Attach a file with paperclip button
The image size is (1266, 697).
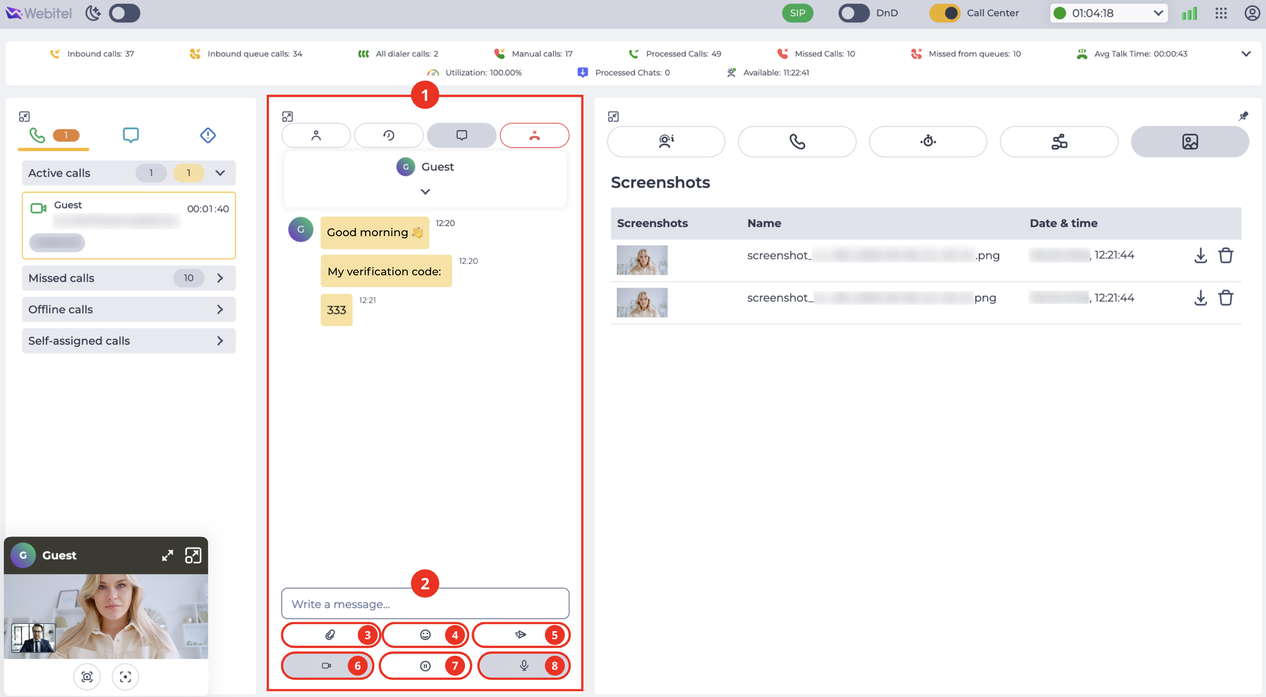pos(330,635)
